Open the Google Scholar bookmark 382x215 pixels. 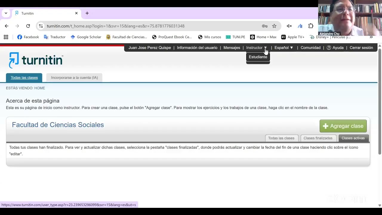(x=86, y=37)
